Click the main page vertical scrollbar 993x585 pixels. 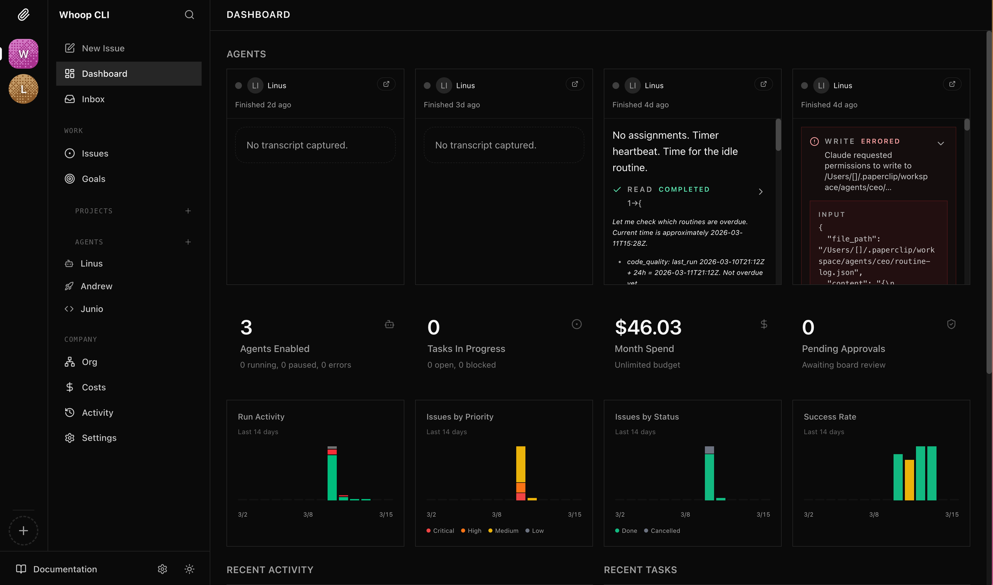point(989,199)
